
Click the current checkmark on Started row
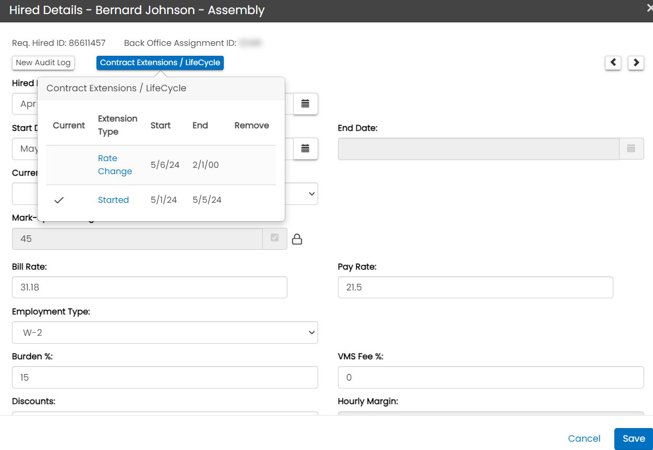click(59, 200)
